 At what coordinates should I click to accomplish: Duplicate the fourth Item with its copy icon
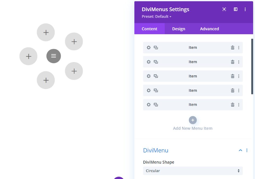[x=155, y=90]
